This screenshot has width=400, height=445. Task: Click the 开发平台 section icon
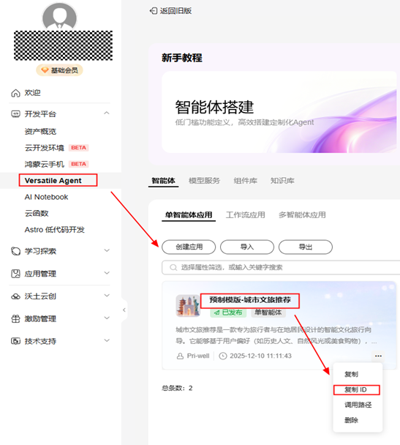[15, 113]
